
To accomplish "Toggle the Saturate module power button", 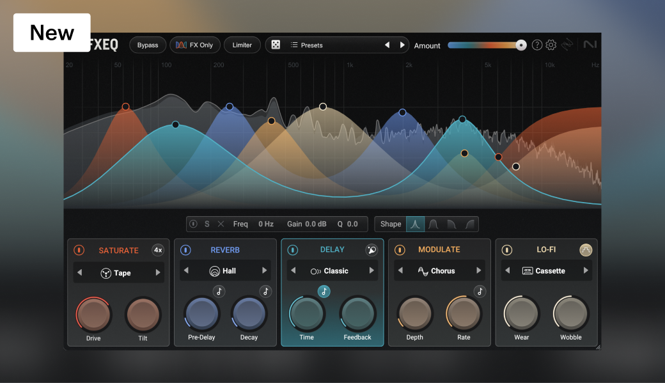I will click(79, 250).
